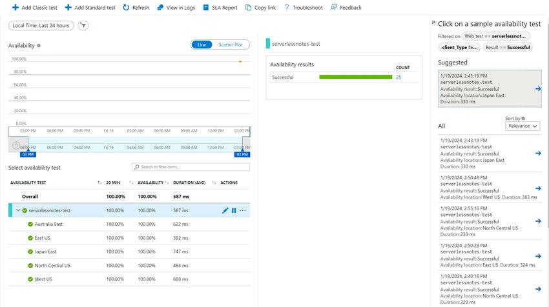Switch chart to Scatter Plot view
This screenshot has width=549, height=307.
tap(231, 45)
